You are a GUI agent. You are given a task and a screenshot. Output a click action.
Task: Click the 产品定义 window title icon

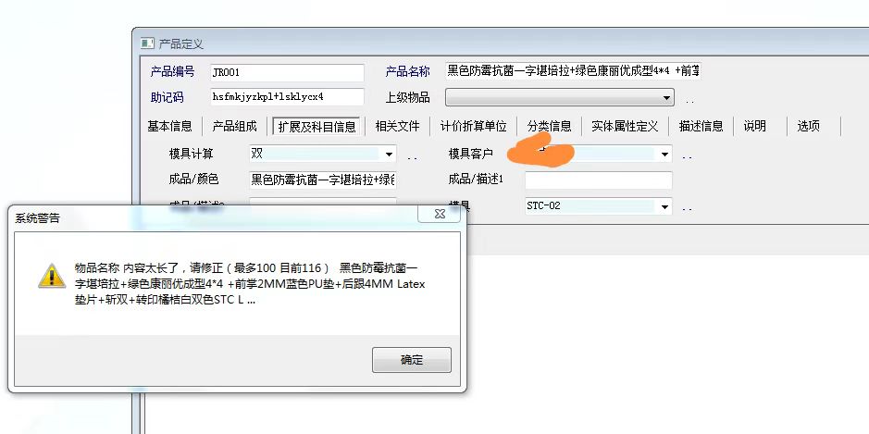pyautogui.click(x=147, y=43)
